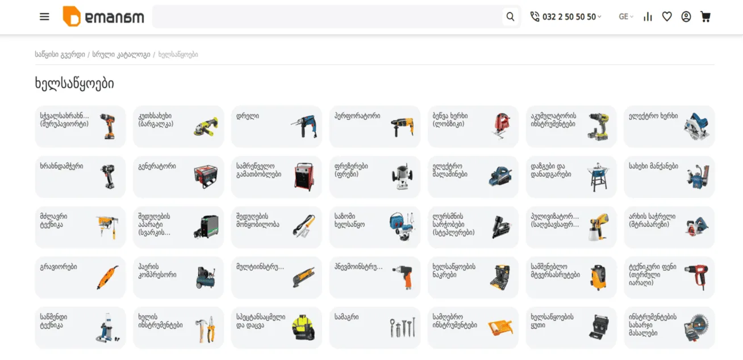Open the პულივიზატორი paint sprayer category
This screenshot has width=743, height=360.
(571, 227)
